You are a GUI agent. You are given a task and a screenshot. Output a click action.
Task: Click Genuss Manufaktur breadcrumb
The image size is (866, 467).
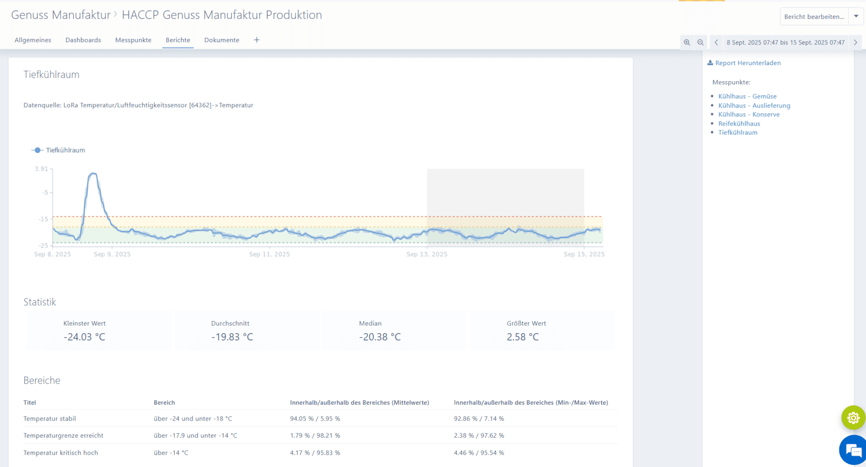click(61, 15)
